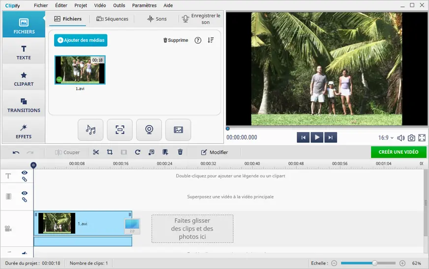Click the 'Faites glisser des clips' drop zone
Viewport: 429px width, 269px height.
[x=192, y=229]
